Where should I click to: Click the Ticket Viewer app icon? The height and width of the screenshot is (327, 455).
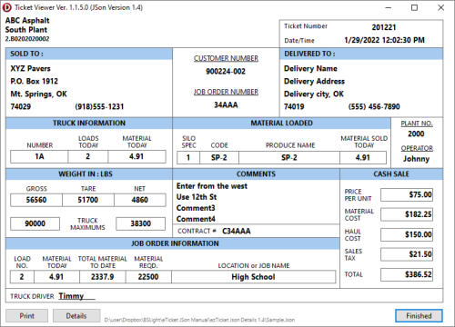pyautogui.click(x=7, y=7)
